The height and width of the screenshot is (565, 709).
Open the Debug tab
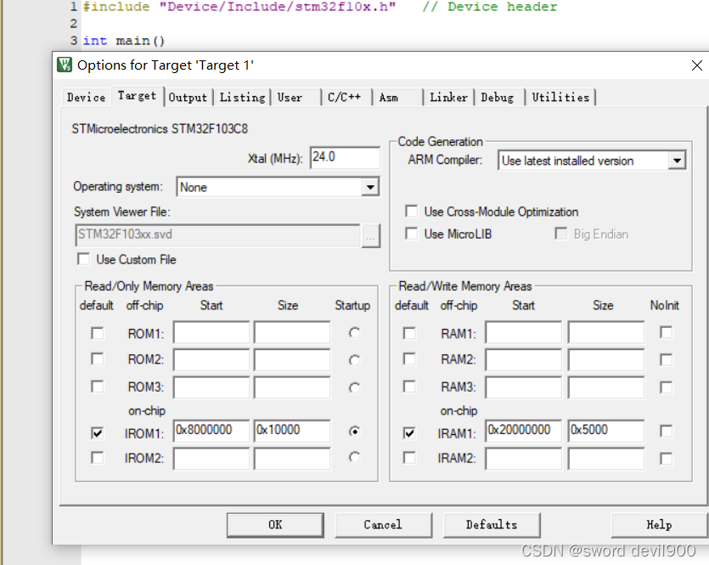498,97
